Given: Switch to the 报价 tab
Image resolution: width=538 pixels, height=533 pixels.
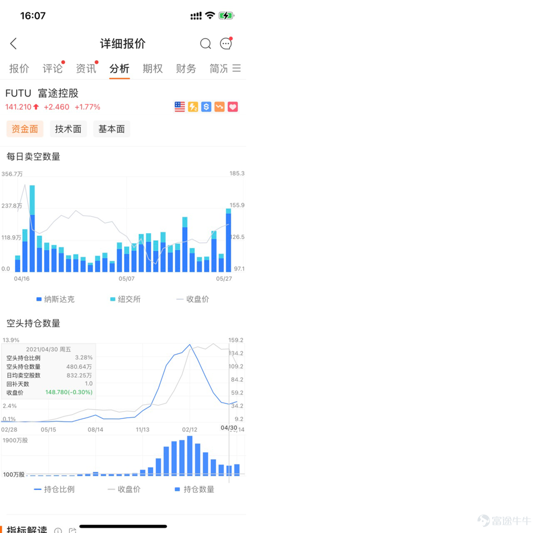Looking at the screenshot, I should [x=19, y=68].
